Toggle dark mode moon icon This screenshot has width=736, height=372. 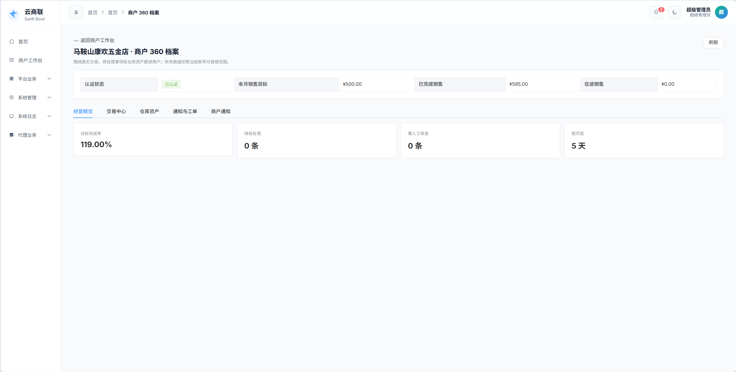(675, 12)
